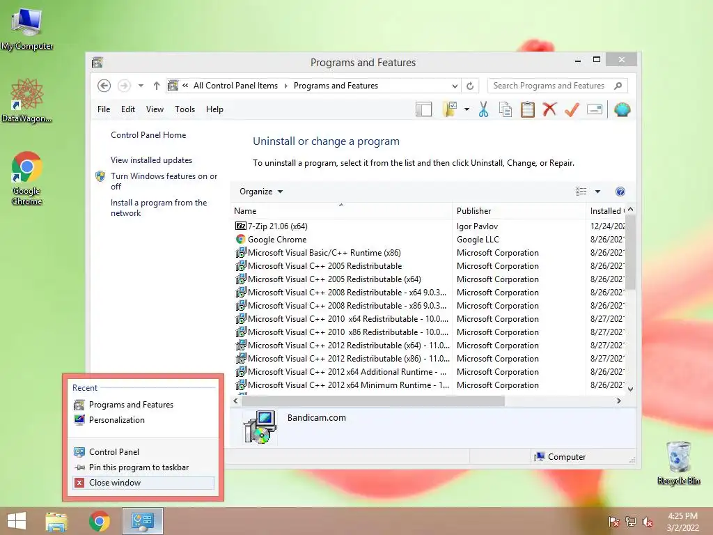Choose Control Panel in the jump list

point(143,451)
